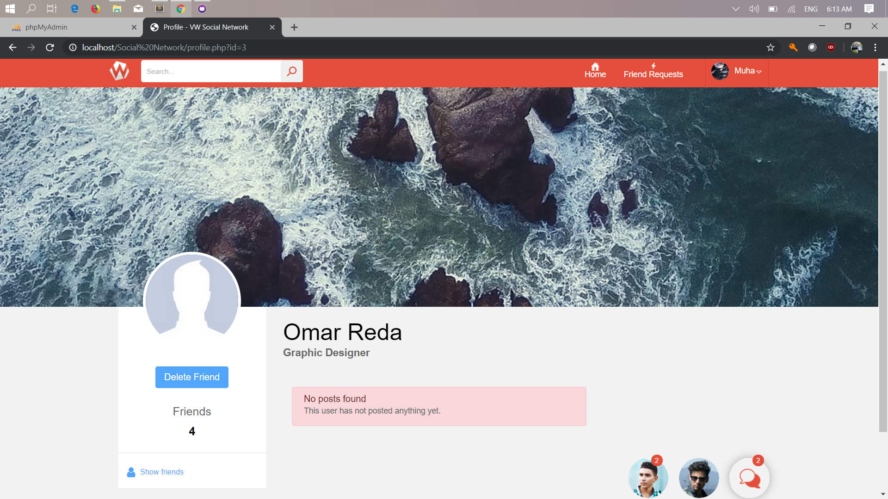
Task: Open Friend Requests in navbar
Action: tap(653, 71)
